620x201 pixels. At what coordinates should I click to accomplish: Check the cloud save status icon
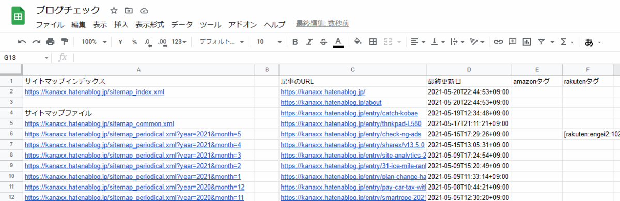pyautogui.click(x=144, y=10)
